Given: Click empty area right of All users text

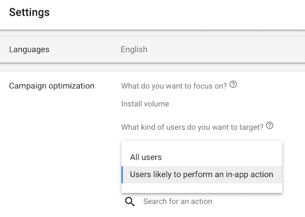Looking at the screenshot, I should (222, 157).
